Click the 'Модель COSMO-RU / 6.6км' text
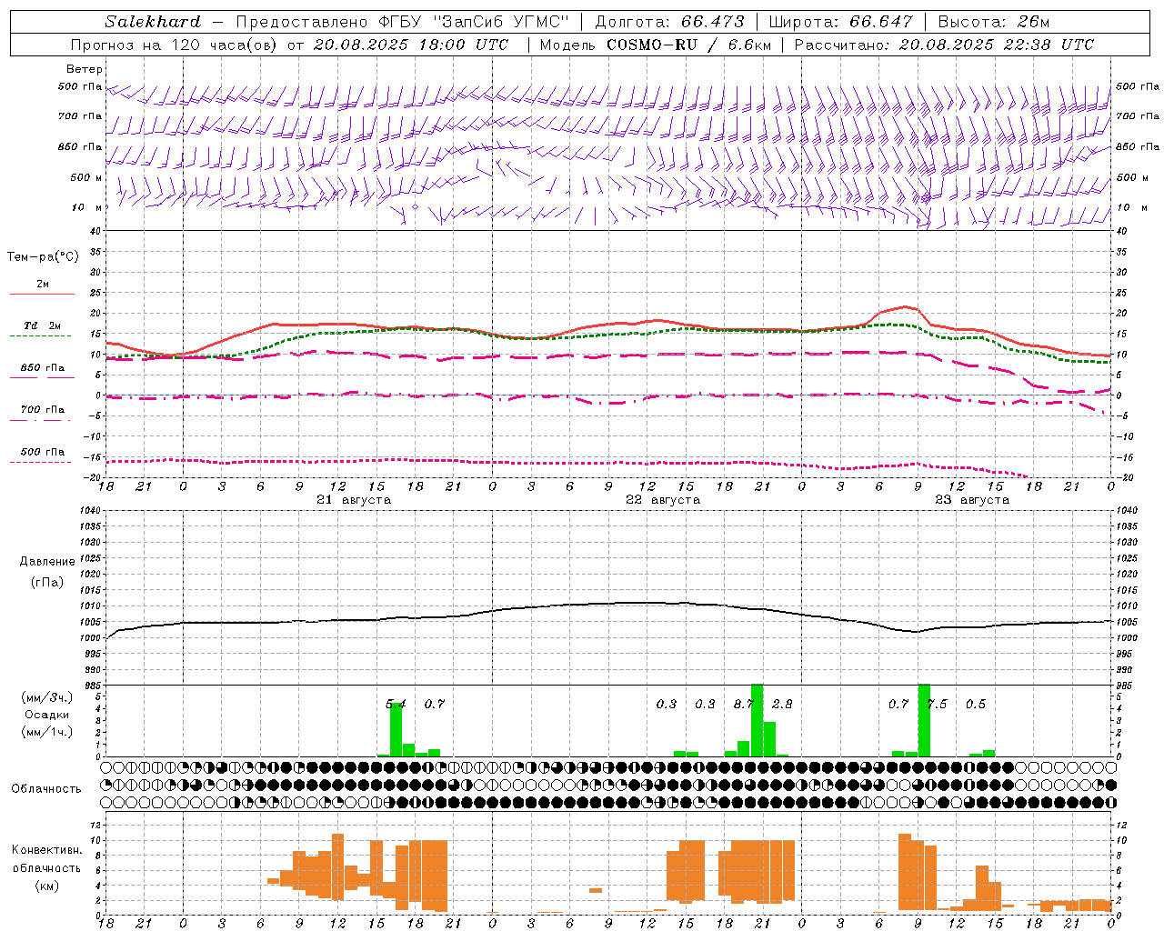This screenshot has width=1164, height=931. pyautogui.click(x=656, y=45)
